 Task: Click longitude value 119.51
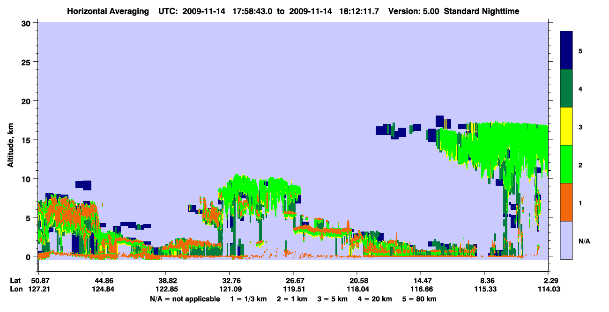(293, 289)
